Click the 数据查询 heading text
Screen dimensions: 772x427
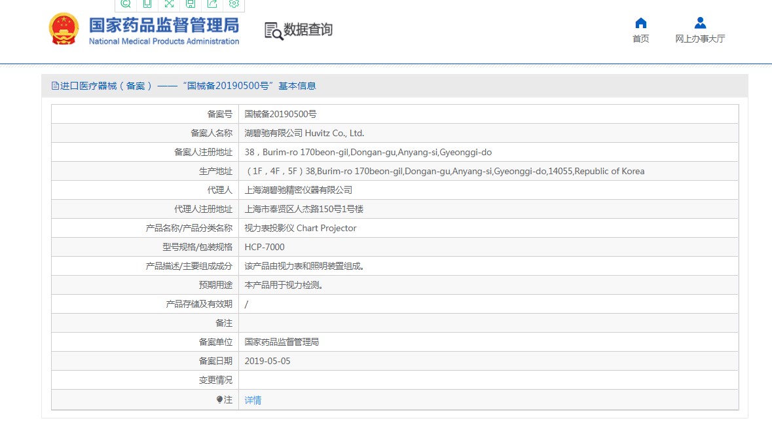[x=308, y=29]
